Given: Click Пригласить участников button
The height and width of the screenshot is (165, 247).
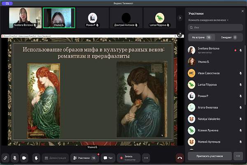Looking at the screenshot, I should [x=210, y=156].
